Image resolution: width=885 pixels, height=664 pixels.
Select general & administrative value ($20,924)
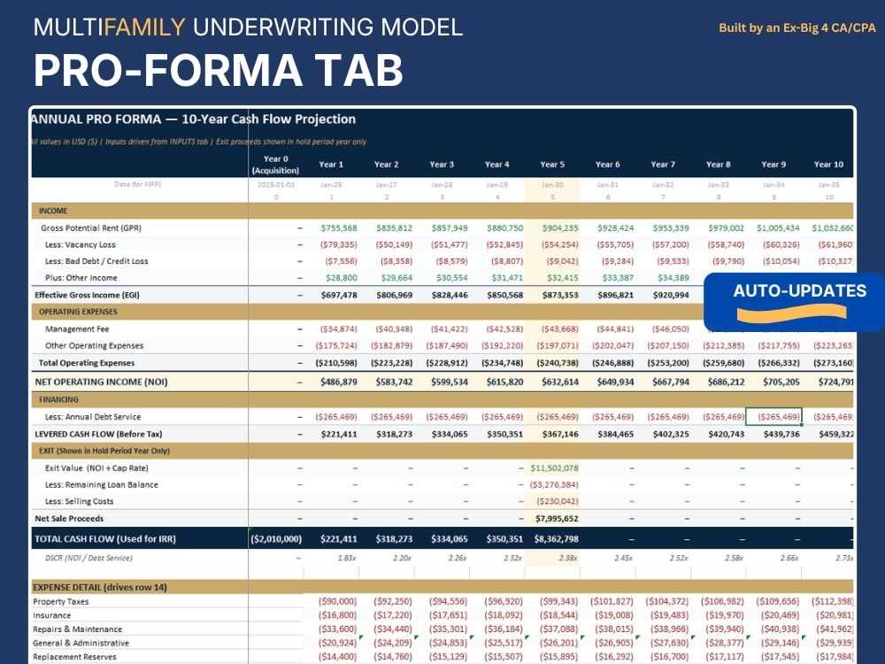[x=337, y=643]
